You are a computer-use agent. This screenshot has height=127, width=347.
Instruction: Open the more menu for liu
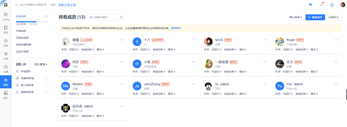265,84
